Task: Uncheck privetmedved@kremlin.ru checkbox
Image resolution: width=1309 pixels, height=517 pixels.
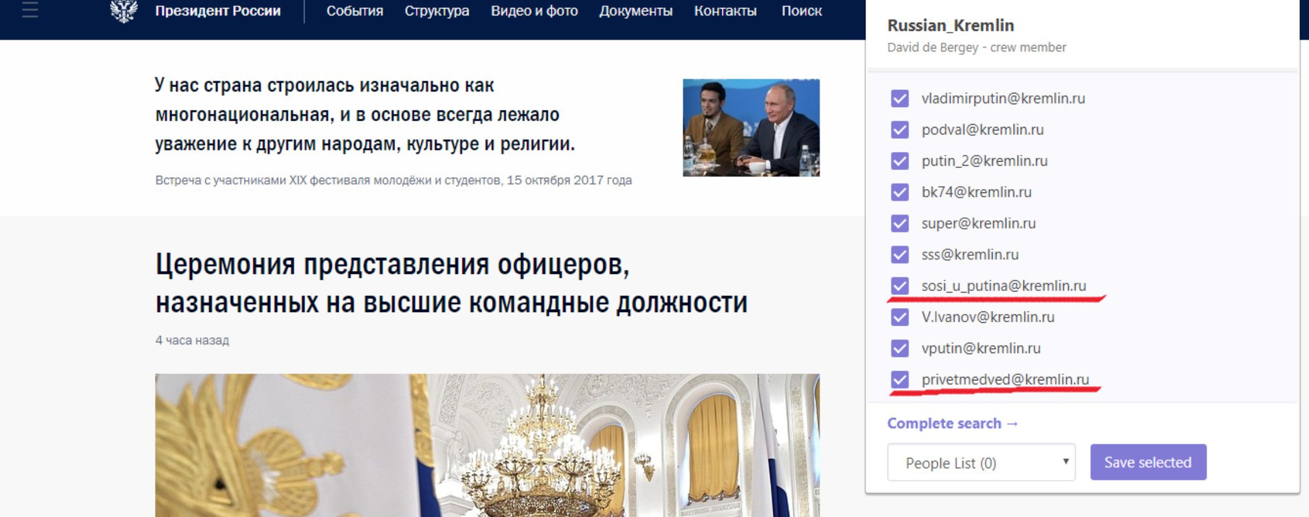Action: (900, 379)
